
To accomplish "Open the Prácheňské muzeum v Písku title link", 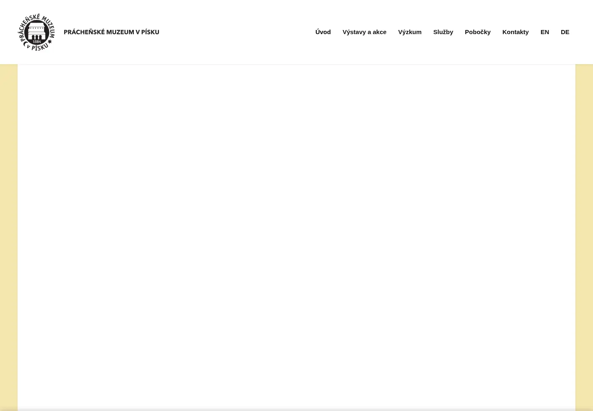I will pos(111,32).
